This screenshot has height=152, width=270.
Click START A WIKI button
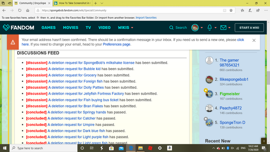coord(249,27)
